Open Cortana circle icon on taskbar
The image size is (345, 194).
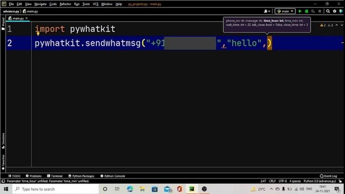(105, 189)
